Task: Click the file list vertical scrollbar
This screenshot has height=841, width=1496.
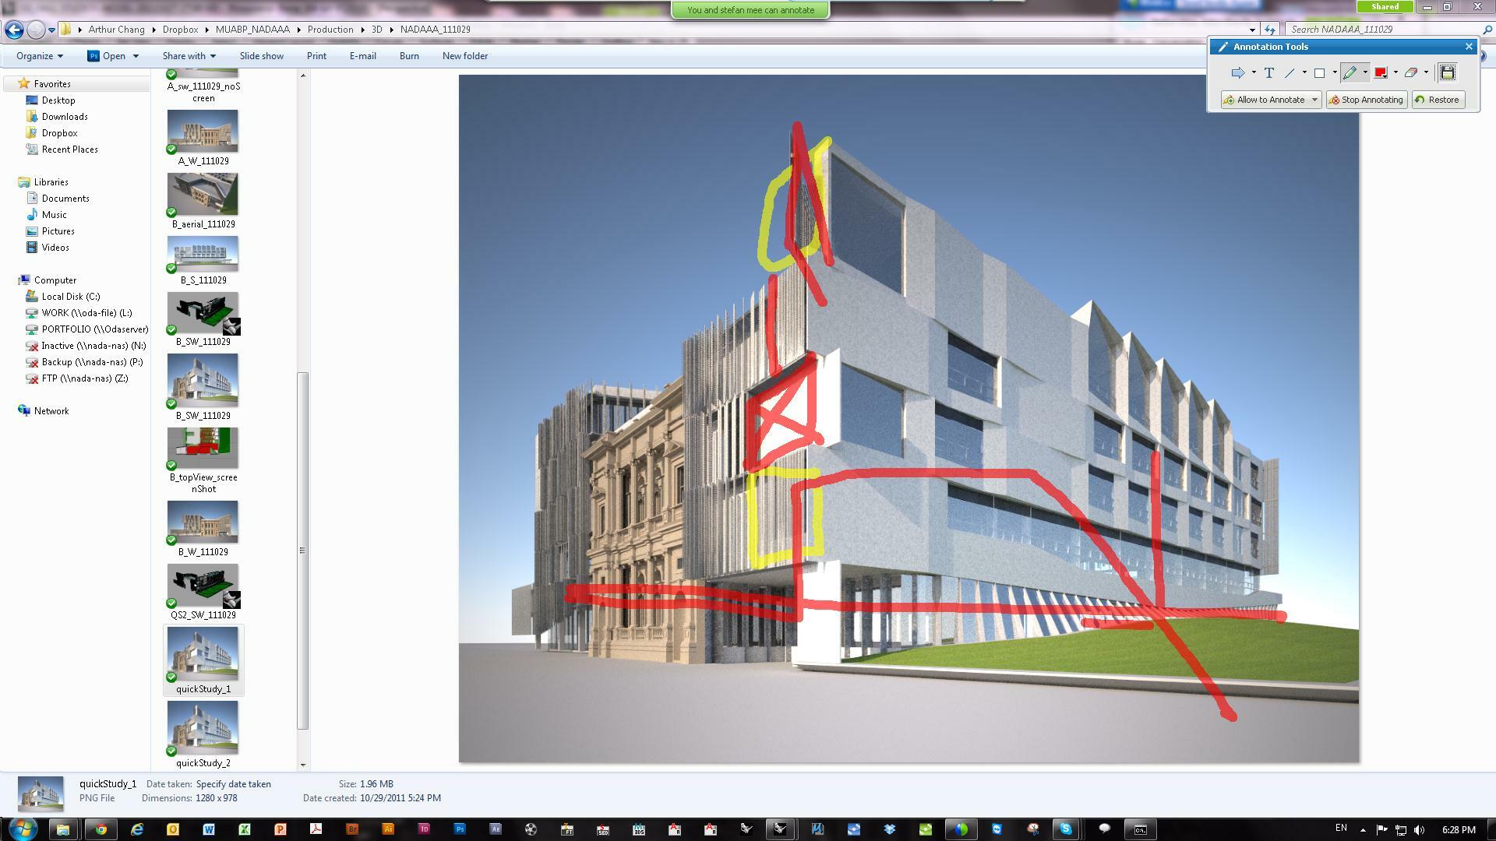Action: pyautogui.click(x=303, y=550)
